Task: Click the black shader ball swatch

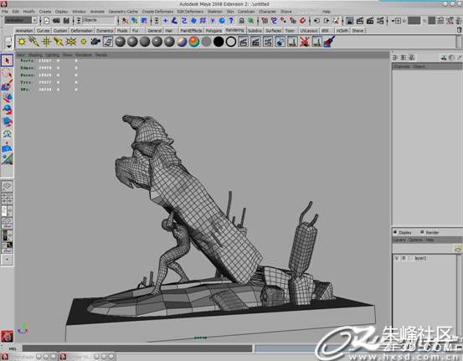Action: tap(219, 42)
